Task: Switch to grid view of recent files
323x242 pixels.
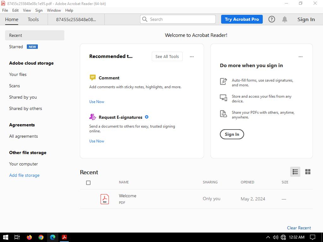Action: point(308,172)
